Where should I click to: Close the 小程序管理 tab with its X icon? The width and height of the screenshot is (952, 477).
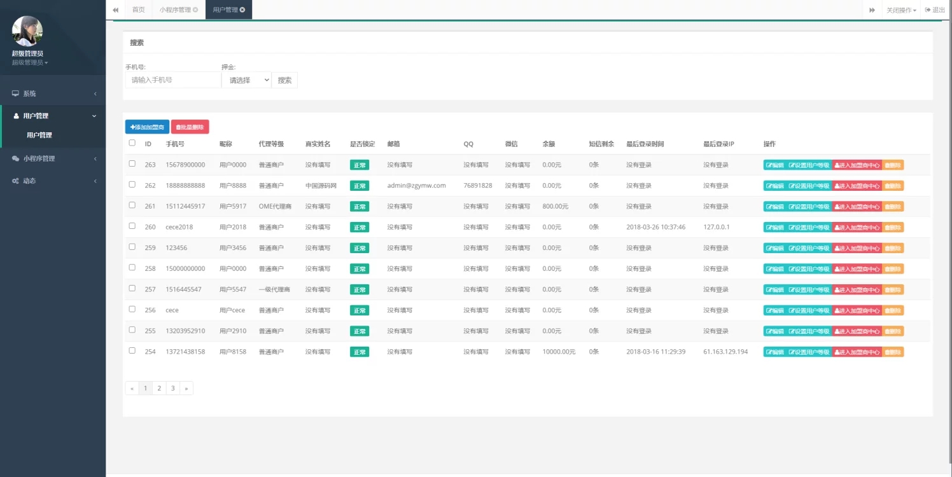(195, 10)
